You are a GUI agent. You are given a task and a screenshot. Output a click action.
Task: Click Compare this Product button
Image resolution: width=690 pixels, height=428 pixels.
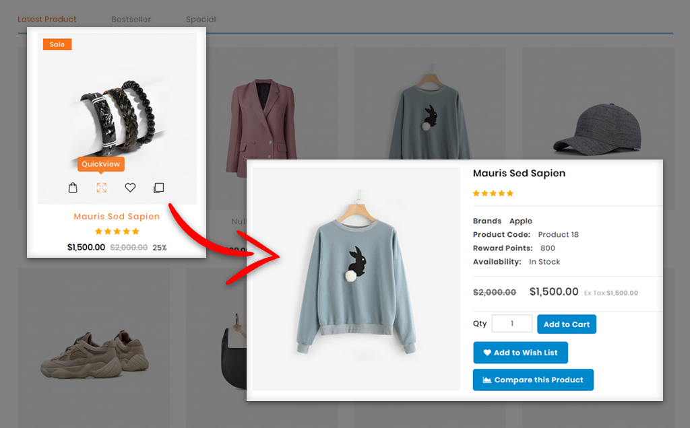point(533,380)
